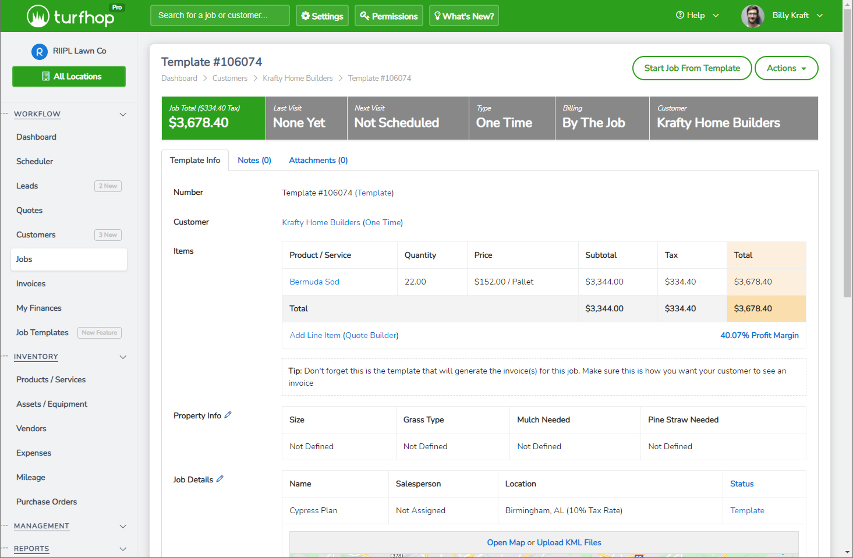The width and height of the screenshot is (853, 558).
Task: Click the Customer Krafty Home Builders summary tile
Action: (734, 118)
